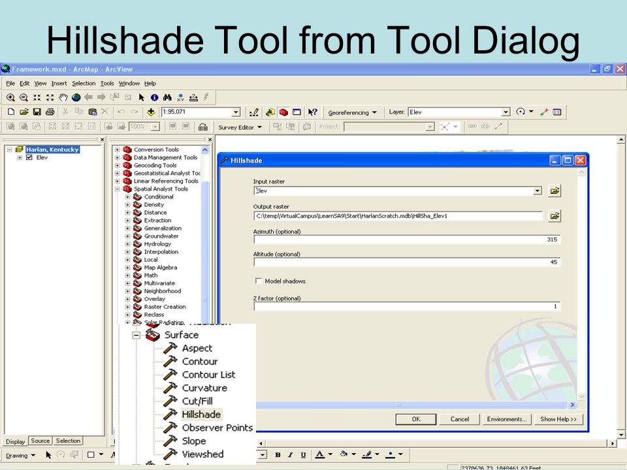Image resolution: width=627 pixels, height=470 pixels.
Task: Collapse the Harlan, Kentucky data frame
Action: tap(9, 149)
